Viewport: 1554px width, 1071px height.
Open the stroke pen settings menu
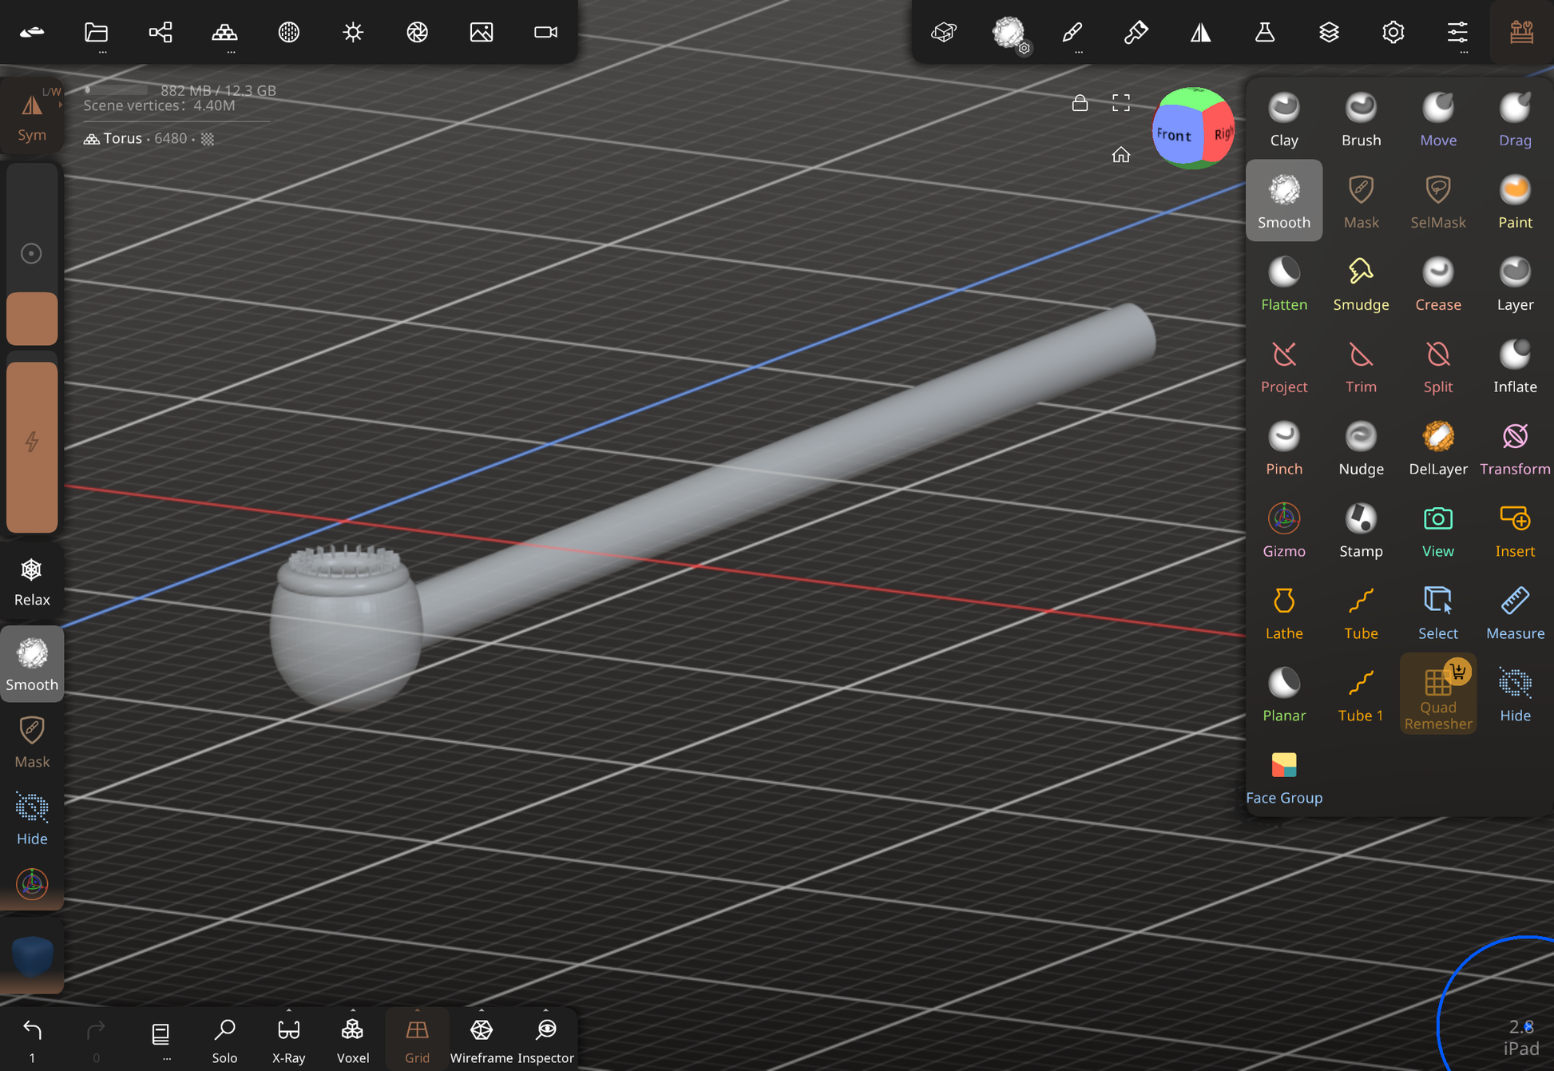[1072, 32]
